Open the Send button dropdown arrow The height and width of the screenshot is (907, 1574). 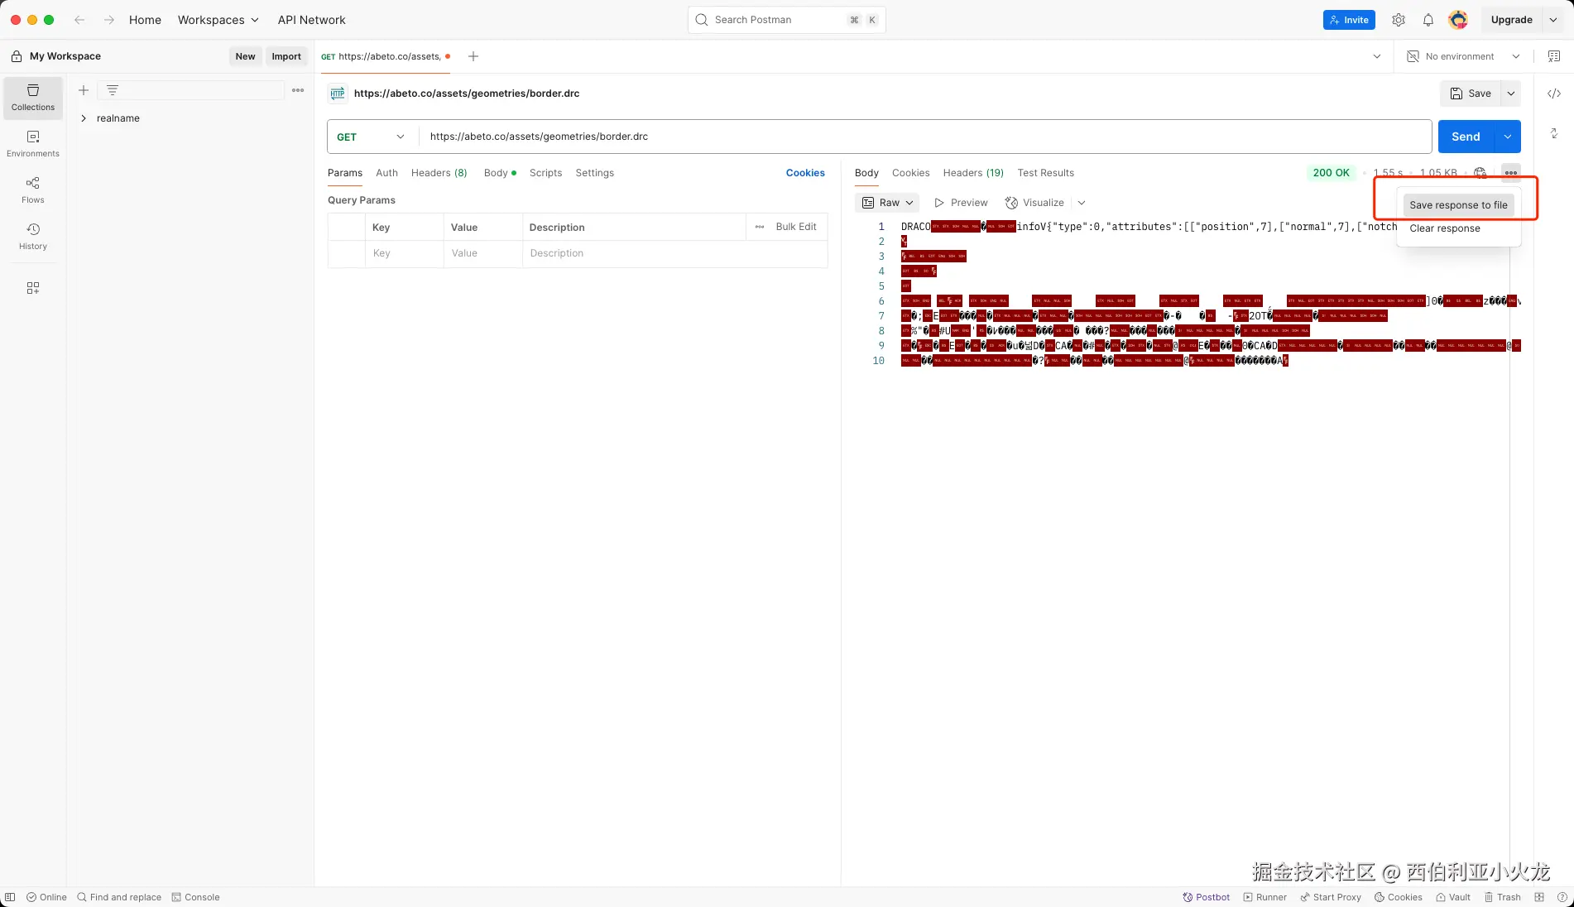(1508, 137)
